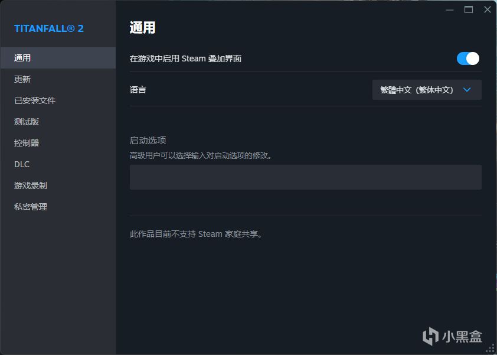
Task: Click the 高级用户可以选择输入 description text
Action: tap(201, 156)
